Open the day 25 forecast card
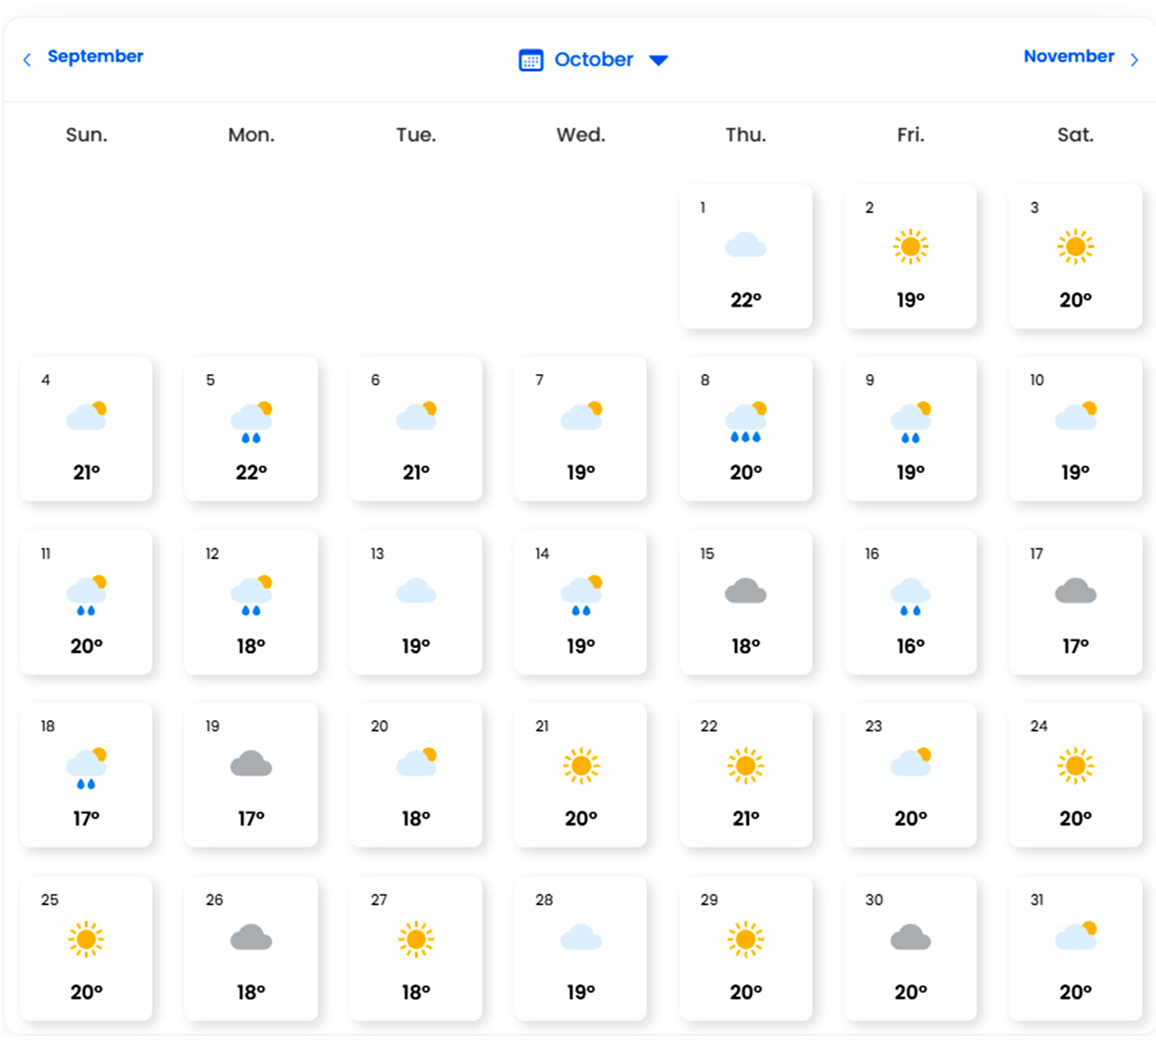The image size is (1156, 1041). (86, 948)
